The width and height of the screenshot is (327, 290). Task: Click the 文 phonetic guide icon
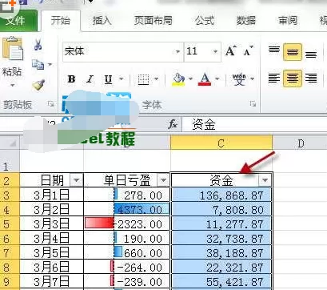(x=239, y=79)
